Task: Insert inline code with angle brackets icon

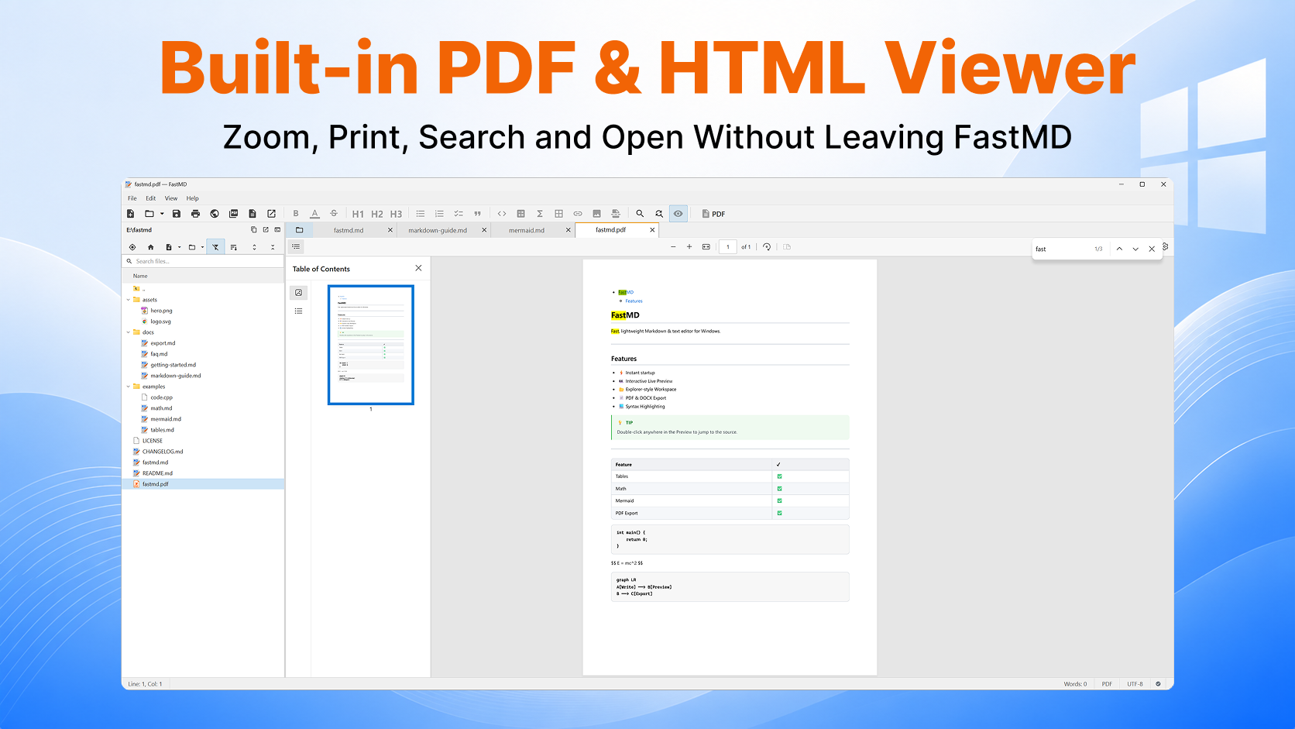Action: tap(502, 214)
